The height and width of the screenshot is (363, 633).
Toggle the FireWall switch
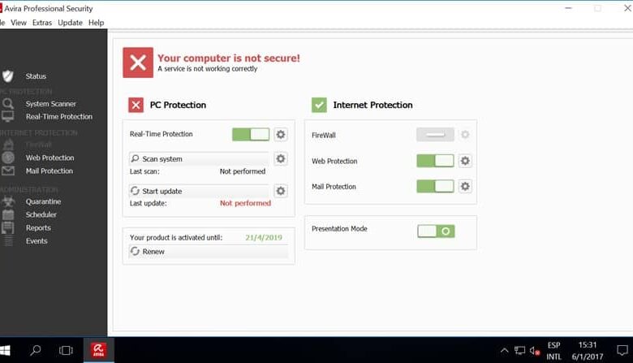435,135
